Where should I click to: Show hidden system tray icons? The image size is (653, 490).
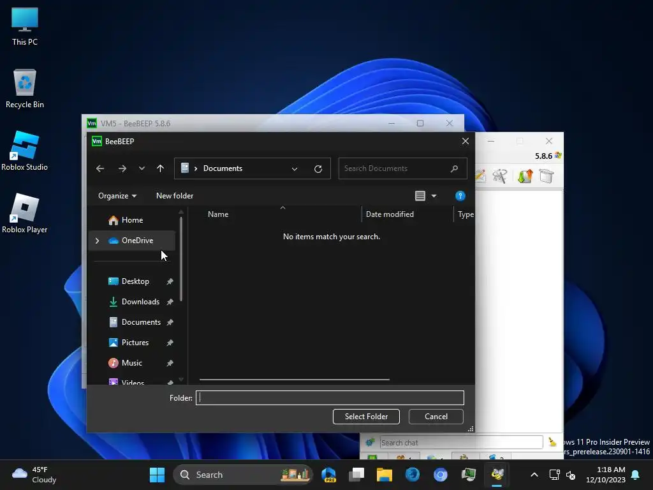pos(534,475)
